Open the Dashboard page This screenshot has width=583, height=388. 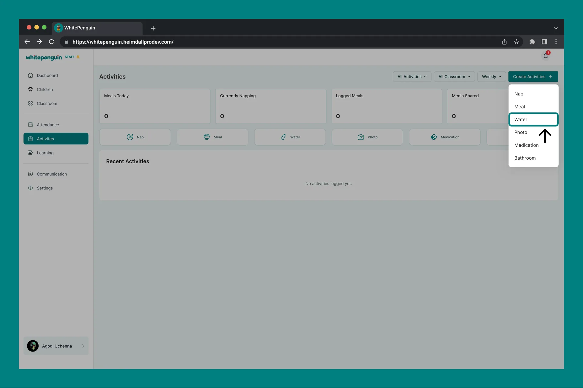tap(56, 75)
